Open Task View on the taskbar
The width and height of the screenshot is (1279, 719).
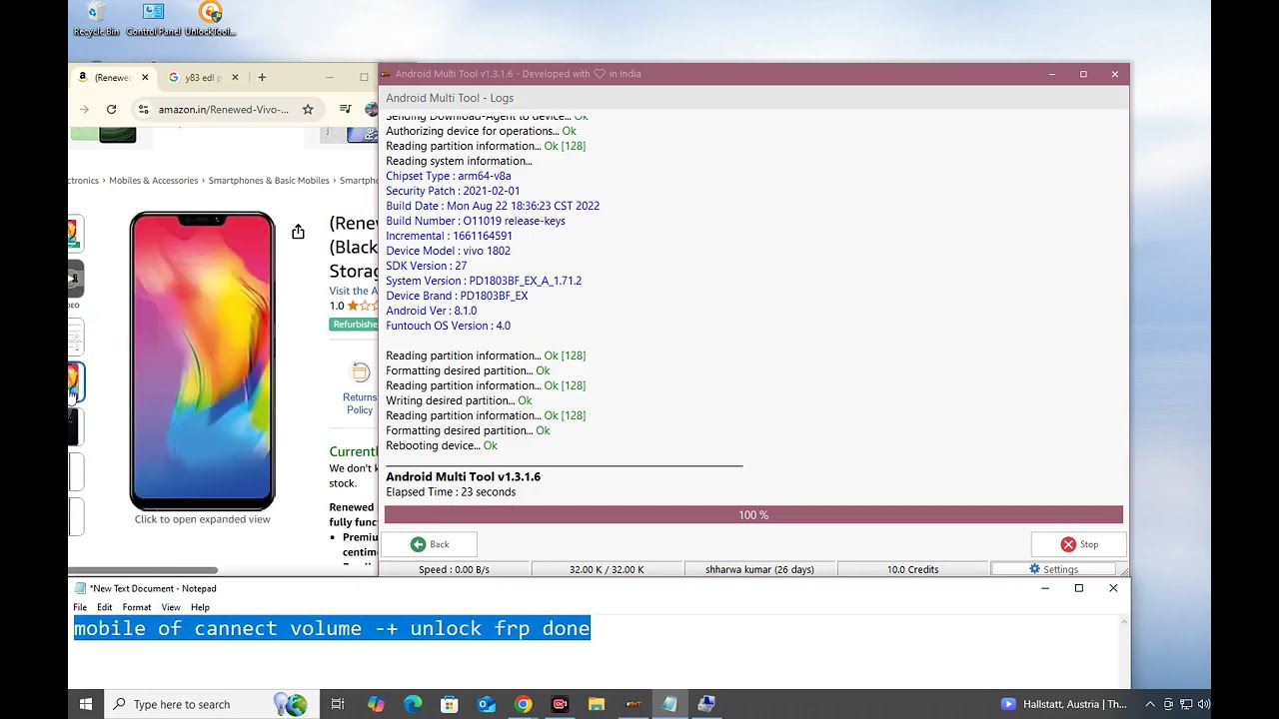338,704
